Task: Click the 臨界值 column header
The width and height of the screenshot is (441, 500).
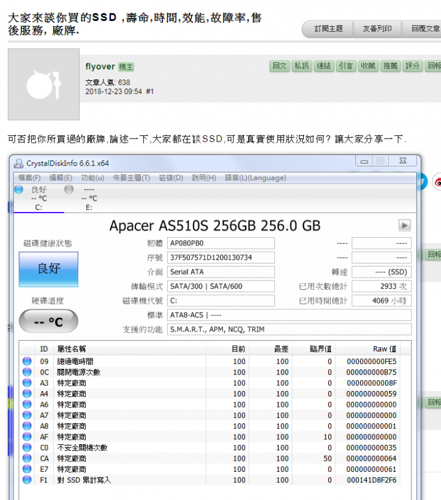Action: pos(314,349)
